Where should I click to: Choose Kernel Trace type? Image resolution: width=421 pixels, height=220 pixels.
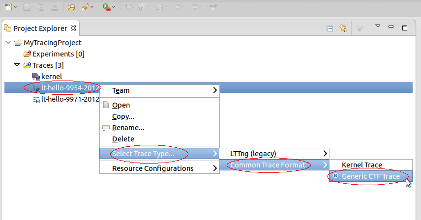point(361,165)
